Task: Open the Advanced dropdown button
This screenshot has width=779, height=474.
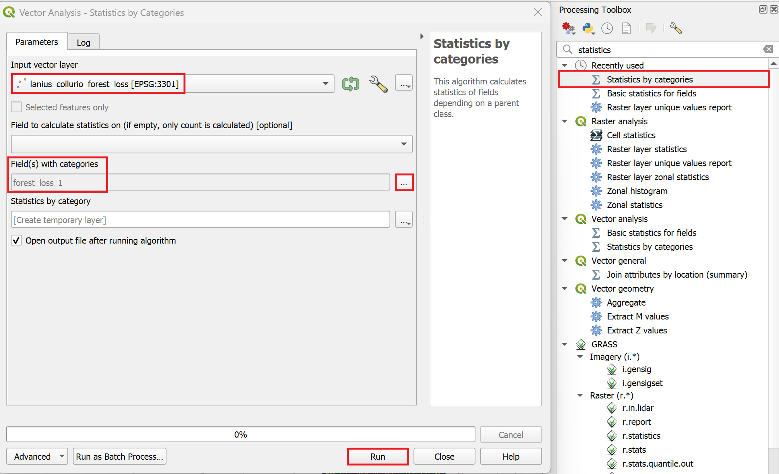Action: 37,457
